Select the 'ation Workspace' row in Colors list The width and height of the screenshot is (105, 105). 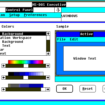click(23, 38)
